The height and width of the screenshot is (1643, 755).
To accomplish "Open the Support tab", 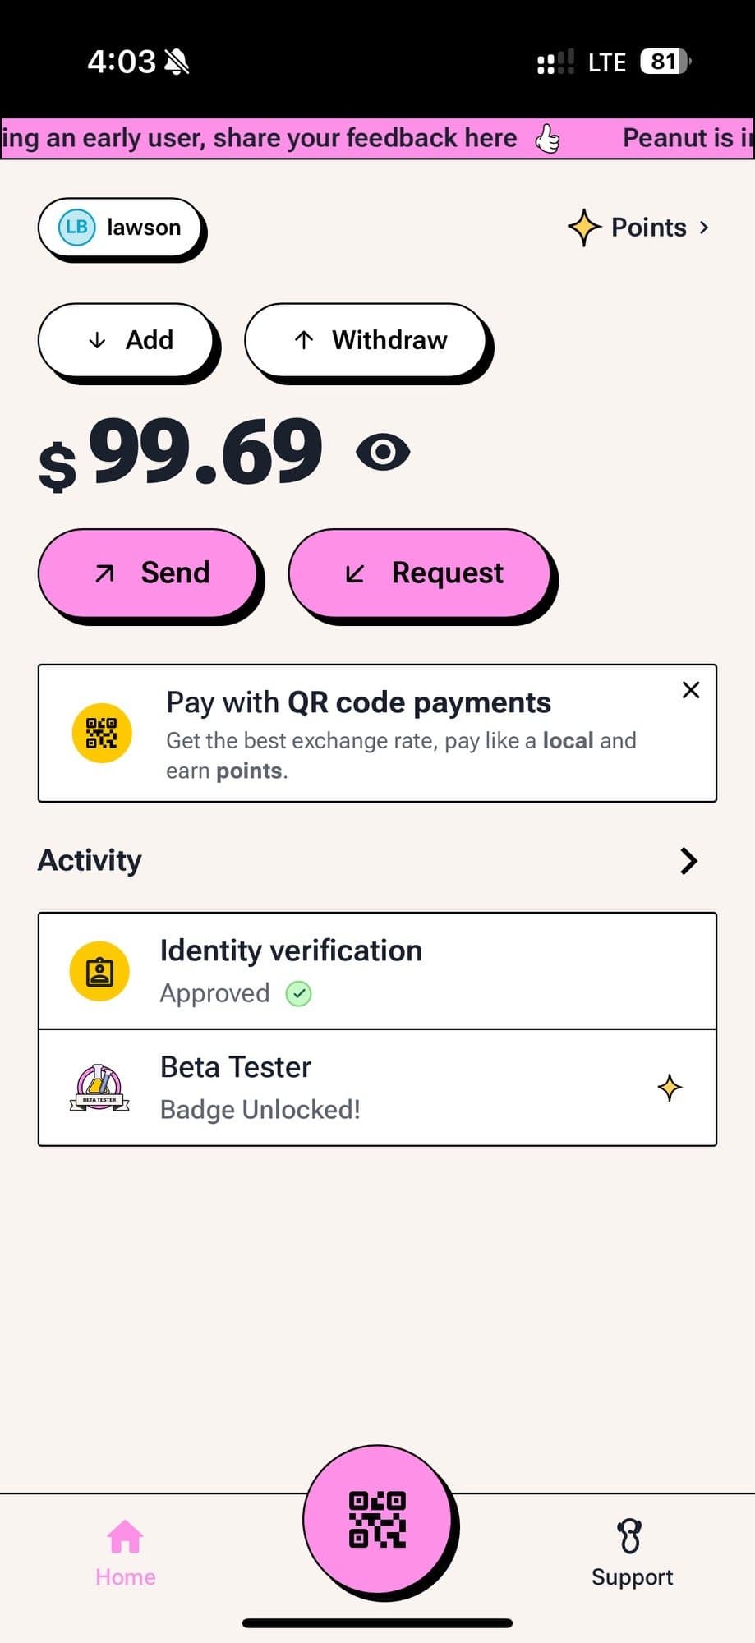I will tap(631, 1552).
